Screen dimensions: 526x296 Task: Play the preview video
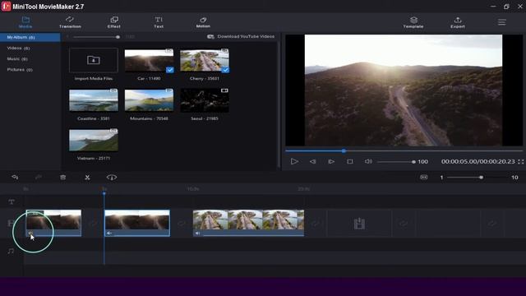[x=294, y=161]
